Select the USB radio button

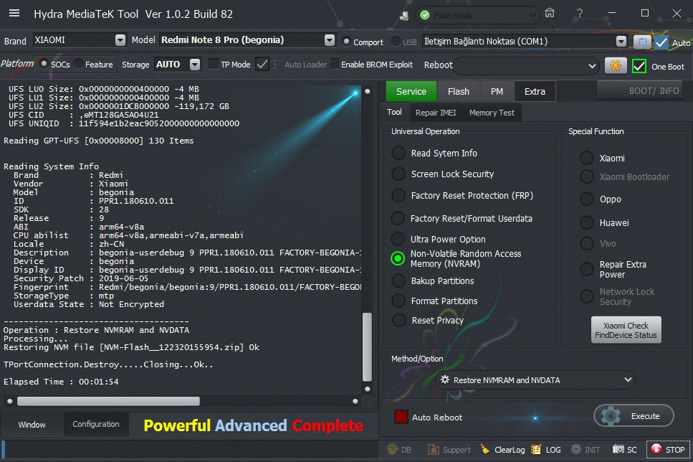(396, 42)
